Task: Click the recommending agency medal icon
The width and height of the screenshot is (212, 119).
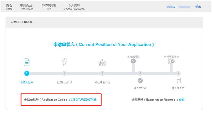Action: [x=64, y=62]
